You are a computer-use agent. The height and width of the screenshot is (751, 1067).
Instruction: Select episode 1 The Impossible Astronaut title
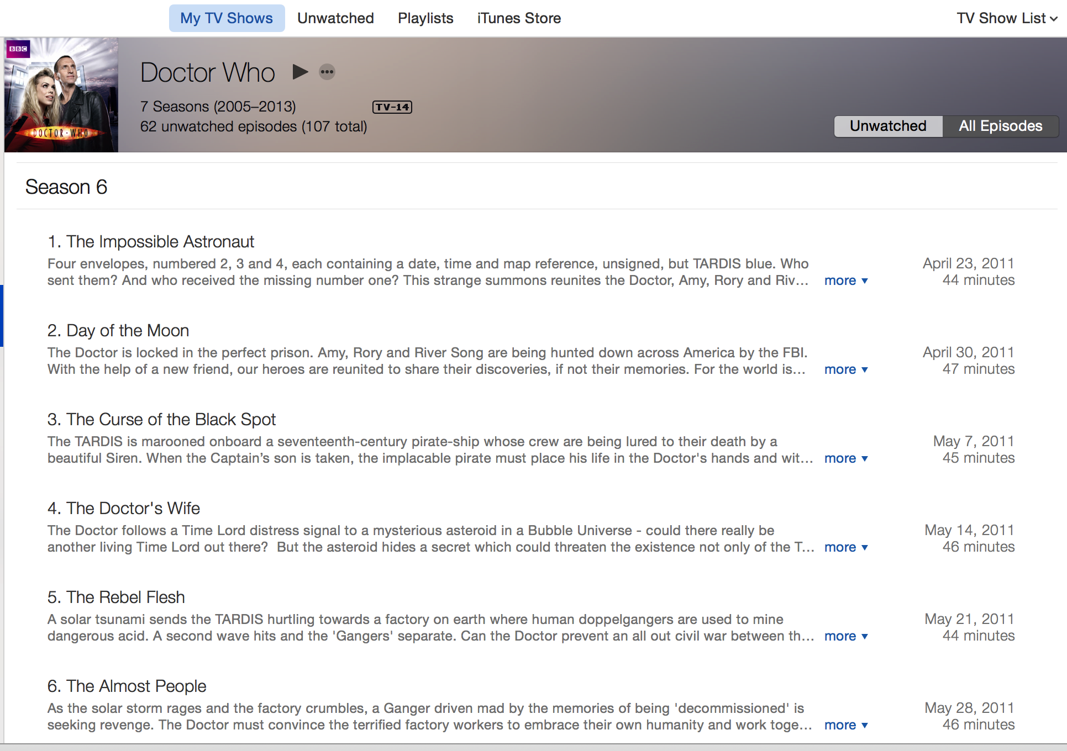tap(151, 242)
